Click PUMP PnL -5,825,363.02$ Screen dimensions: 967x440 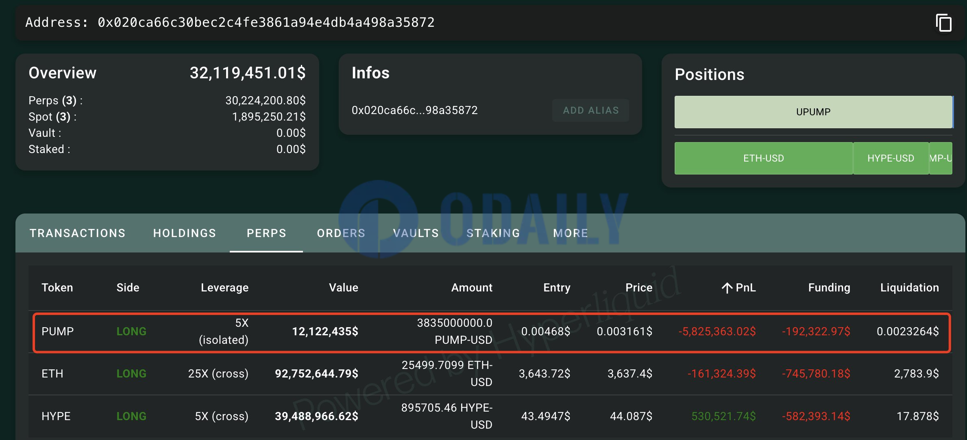[717, 332]
